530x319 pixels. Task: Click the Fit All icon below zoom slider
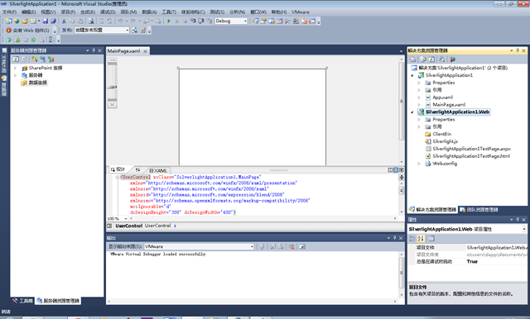[113, 105]
